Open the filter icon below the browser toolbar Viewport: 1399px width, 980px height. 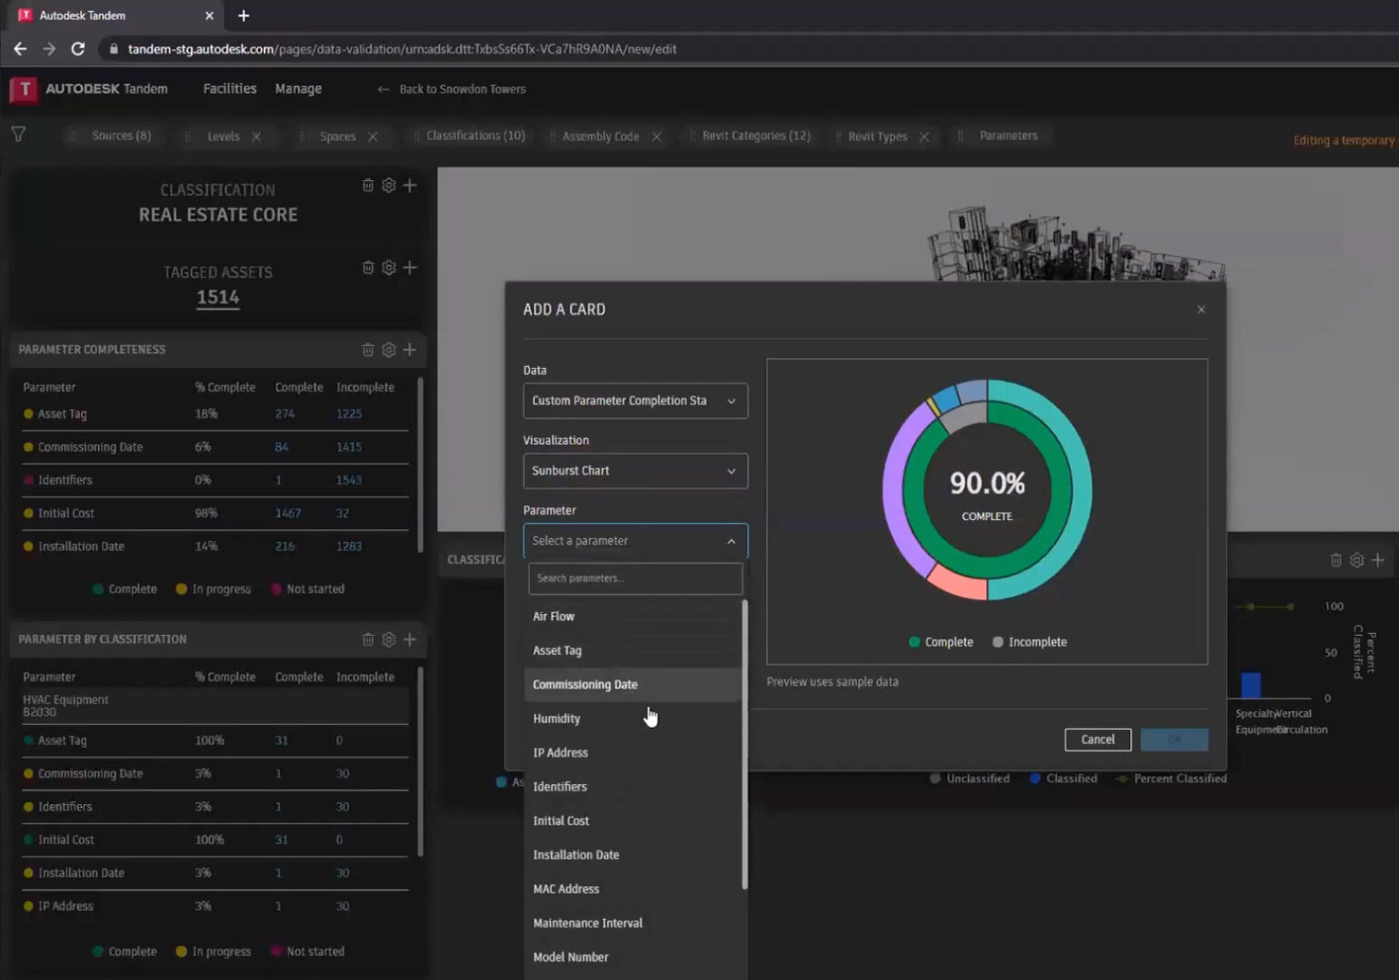coord(18,134)
